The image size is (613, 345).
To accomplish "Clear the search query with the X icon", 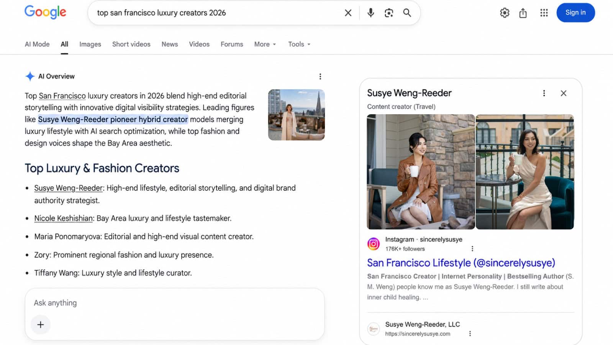I will (x=348, y=13).
